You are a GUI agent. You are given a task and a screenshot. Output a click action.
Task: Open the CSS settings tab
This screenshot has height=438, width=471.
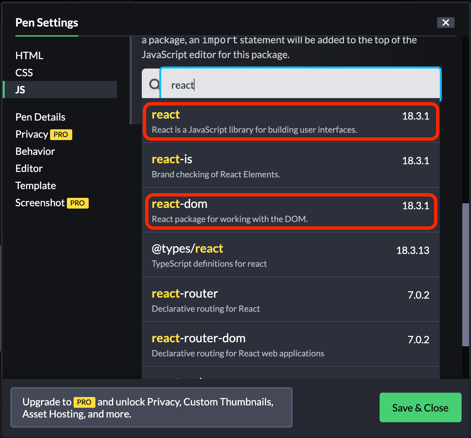coord(24,73)
